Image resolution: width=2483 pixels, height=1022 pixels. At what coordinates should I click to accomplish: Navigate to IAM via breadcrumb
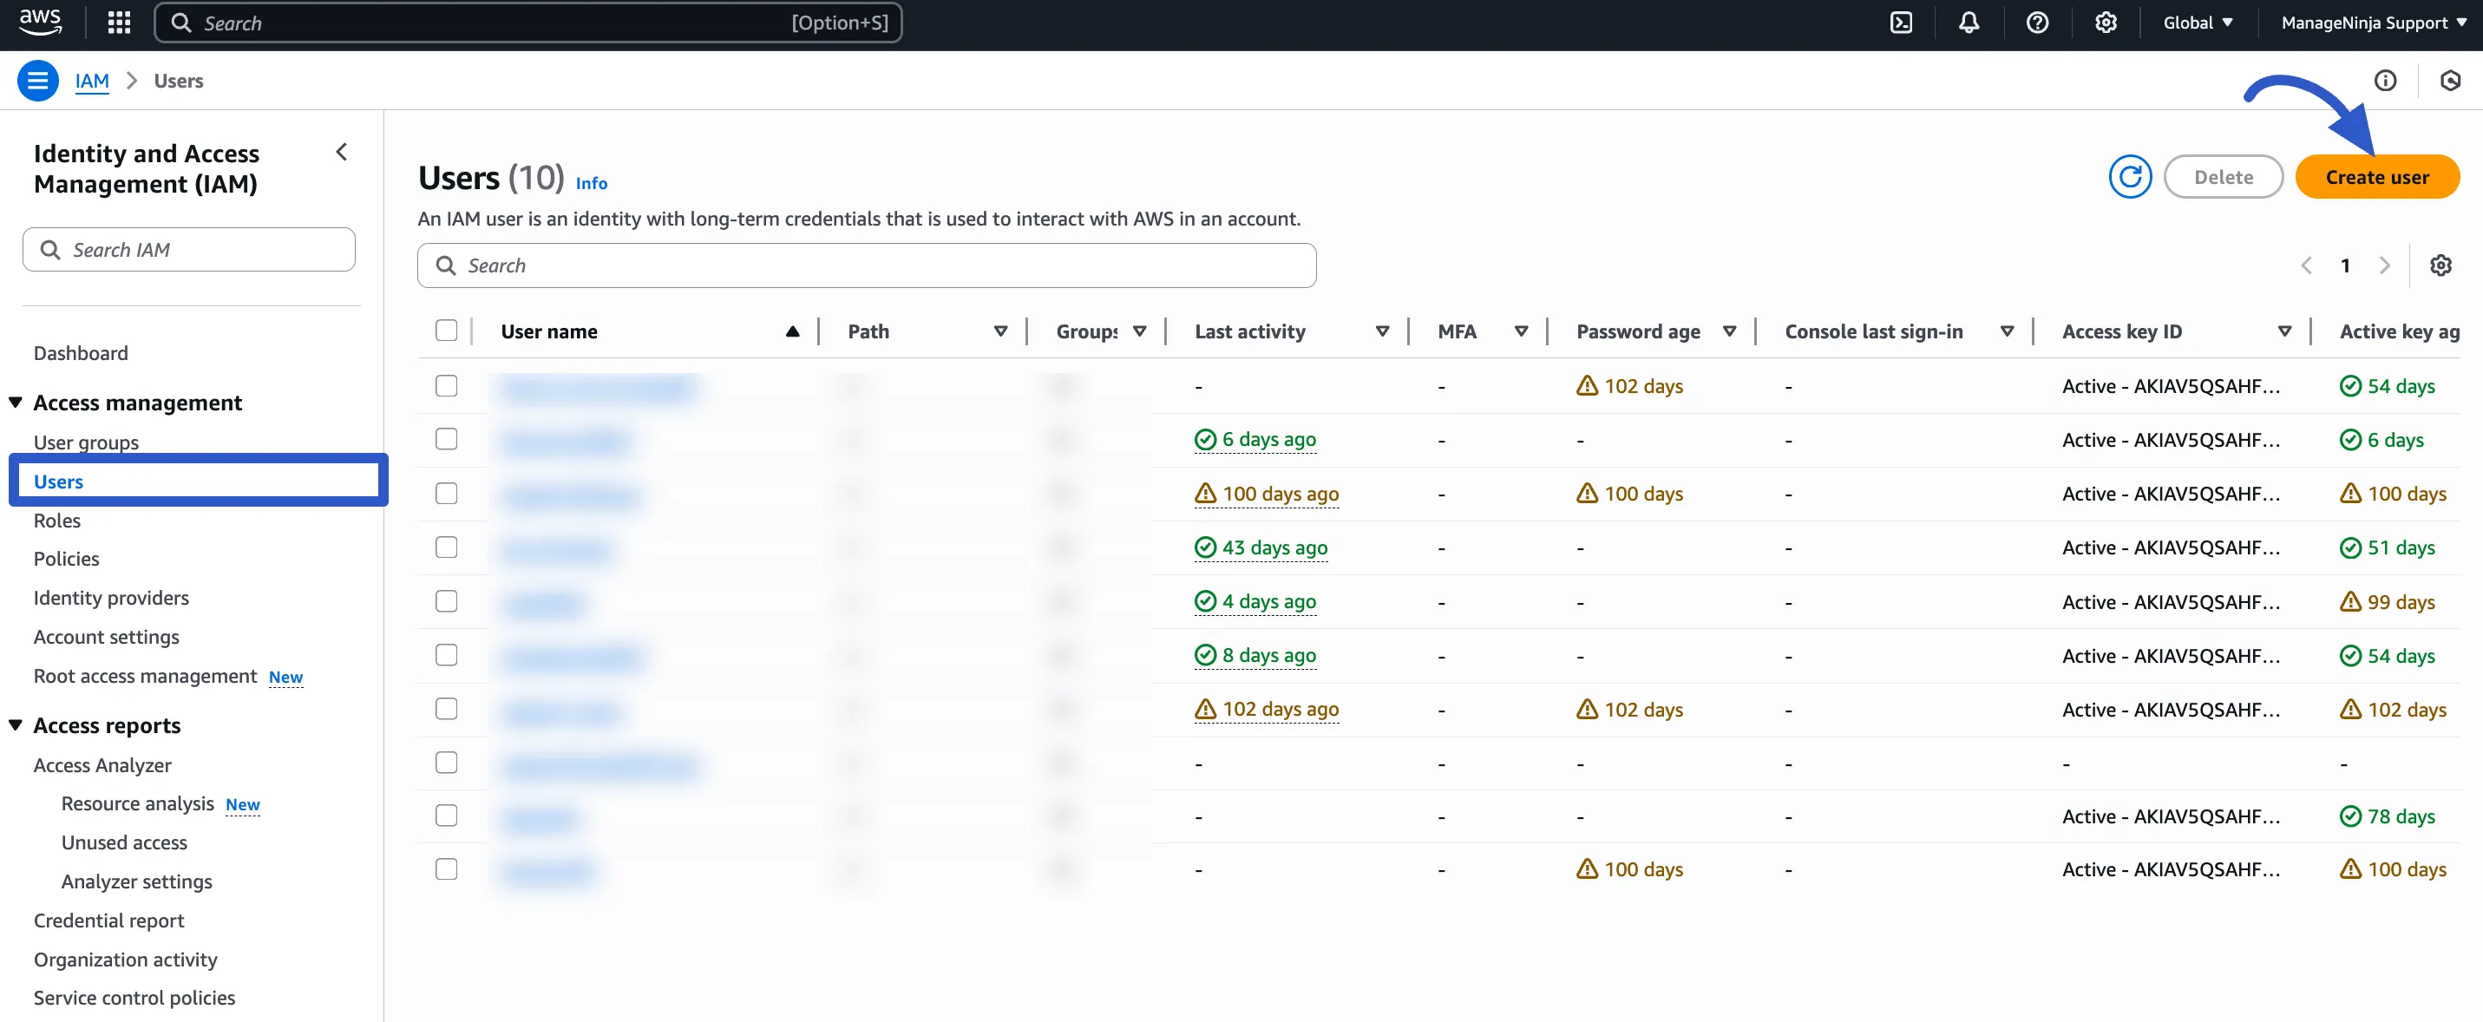point(92,81)
